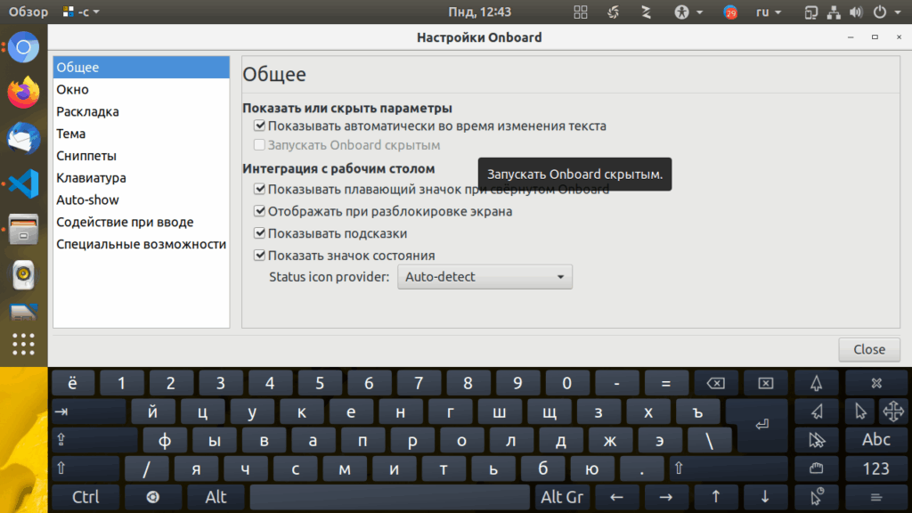Open the power system menu
The width and height of the screenshot is (912, 513).
[x=886, y=12]
